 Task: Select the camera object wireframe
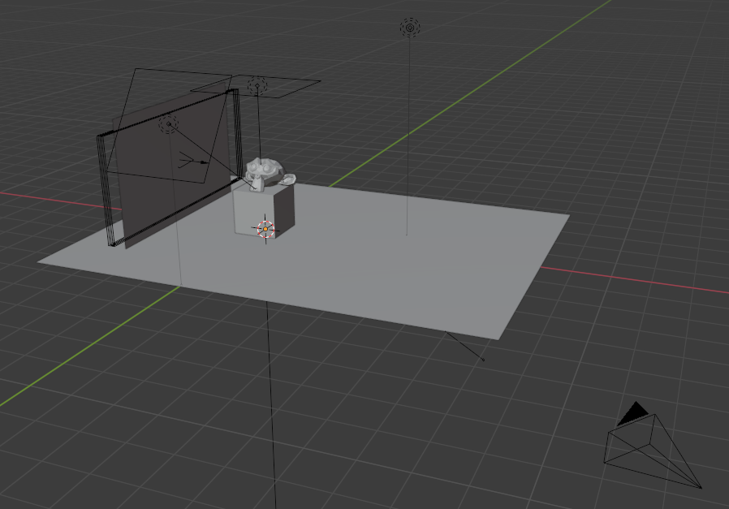click(652, 446)
